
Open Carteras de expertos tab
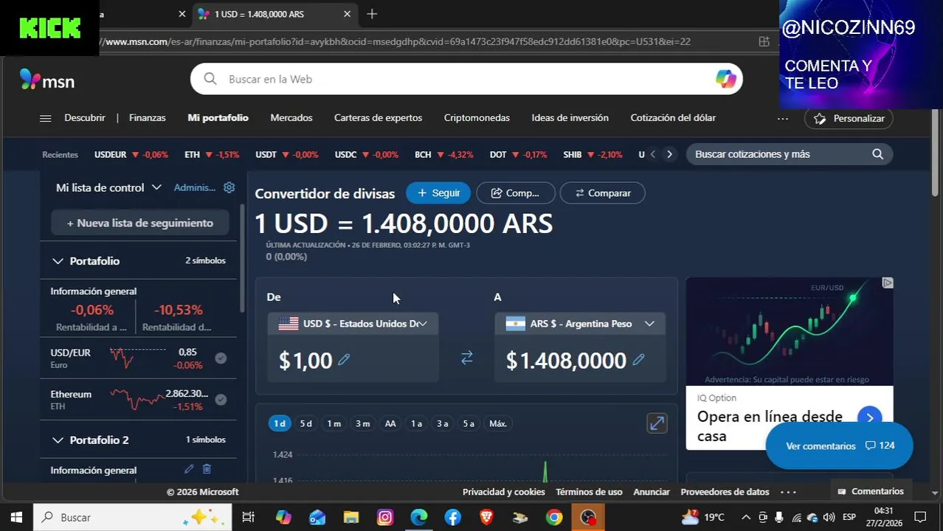point(378,118)
